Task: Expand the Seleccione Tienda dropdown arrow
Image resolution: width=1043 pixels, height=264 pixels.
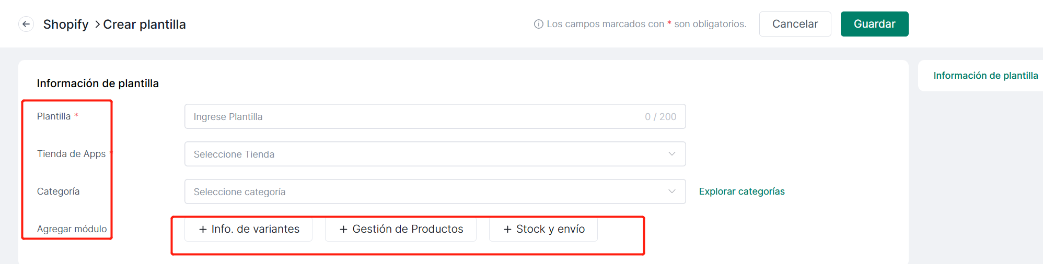Action: coord(672,154)
